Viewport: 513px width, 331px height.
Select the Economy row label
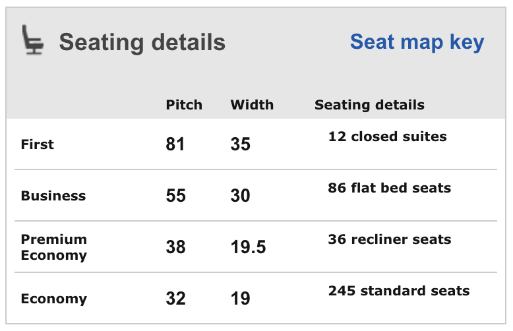pos(54,298)
